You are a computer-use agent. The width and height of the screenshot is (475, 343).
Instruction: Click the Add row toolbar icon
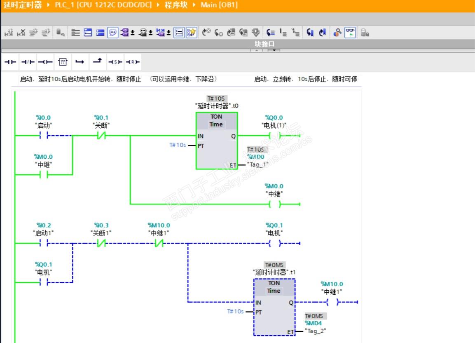pyautogui.click(x=46, y=33)
